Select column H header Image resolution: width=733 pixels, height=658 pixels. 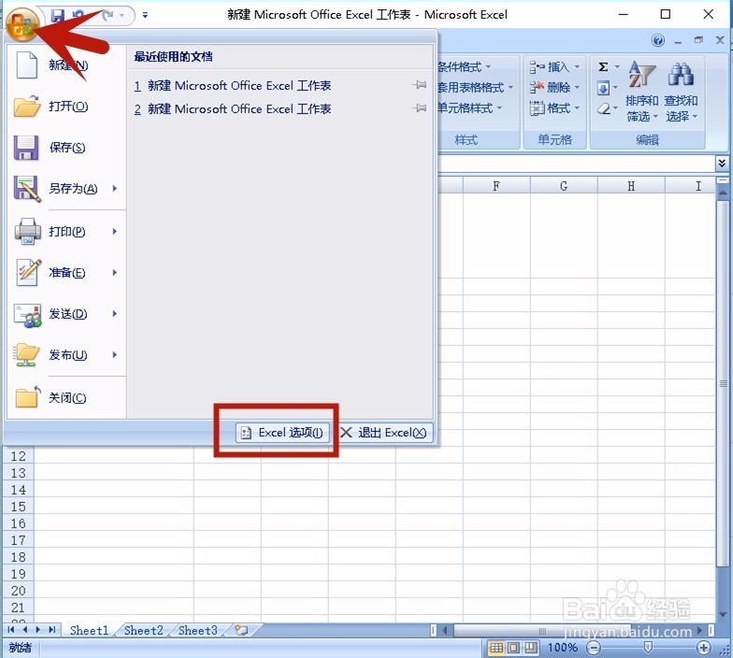(x=631, y=186)
